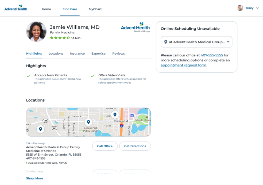This screenshot has width=263, height=185.
Task: Switch to the Reviews tab
Action: 118,53
